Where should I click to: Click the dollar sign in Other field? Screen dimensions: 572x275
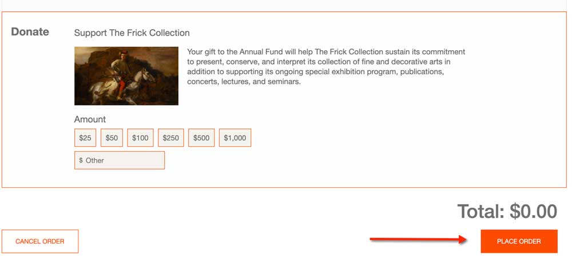point(81,160)
